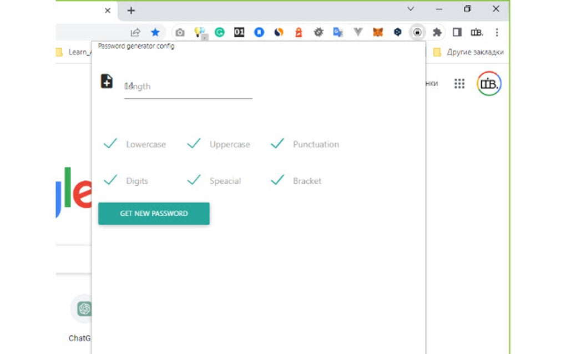Viewport: 566px width, 354px height.
Task: Disable the Punctuation checkmark
Action: click(x=277, y=143)
